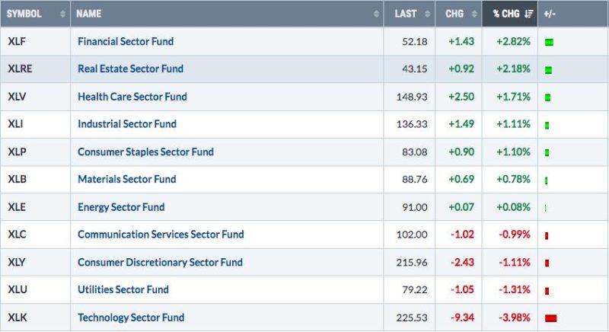Click the XLF green performance bar
This screenshot has height=332, width=609.
[x=549, y=41]
